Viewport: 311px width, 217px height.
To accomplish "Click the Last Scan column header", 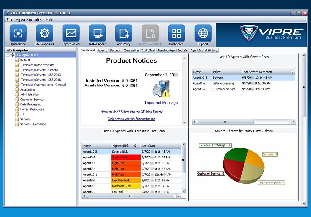I will (161, 146).
